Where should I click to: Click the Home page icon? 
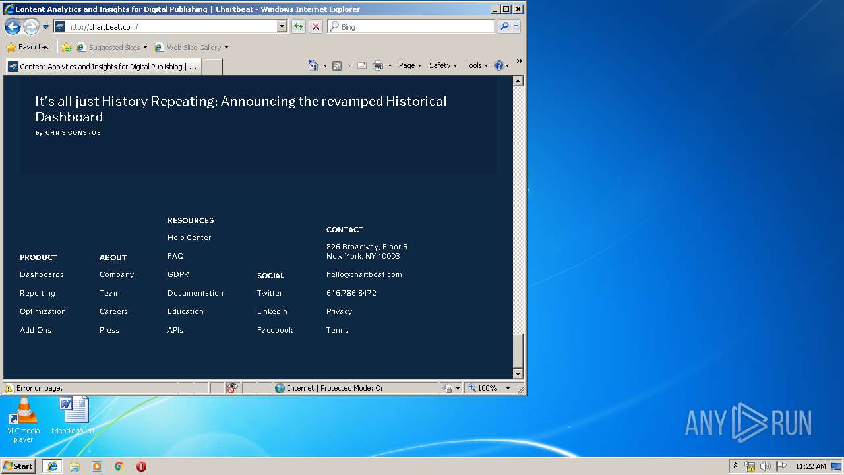[313, 65]
